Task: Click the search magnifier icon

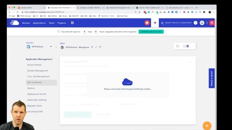Action: tap(162, 23)
